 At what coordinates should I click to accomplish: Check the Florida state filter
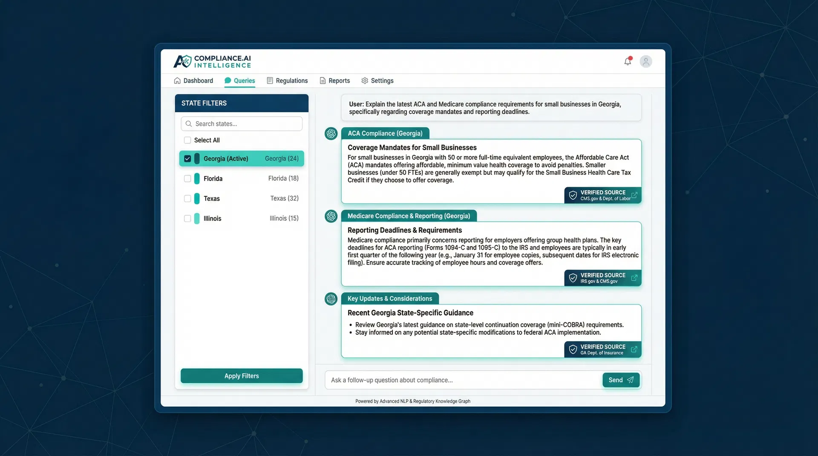[187, 178]
